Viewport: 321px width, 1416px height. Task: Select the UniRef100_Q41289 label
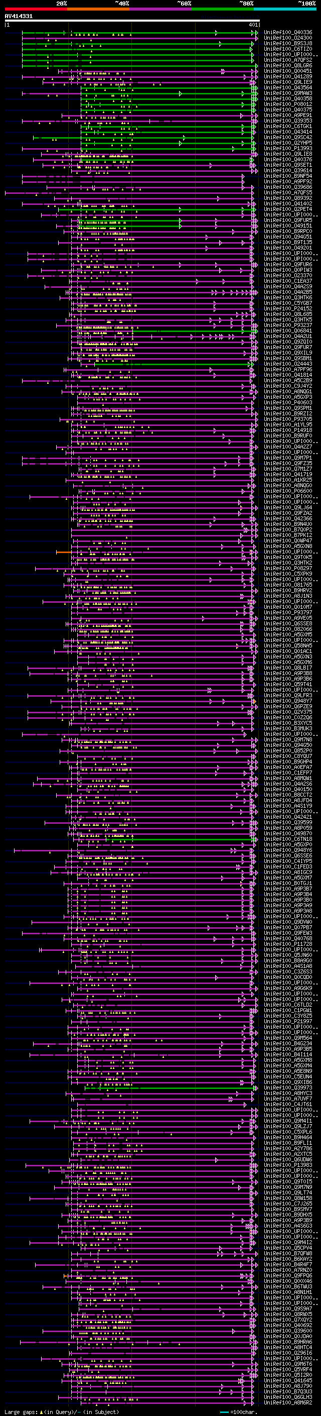click(288, 76)
